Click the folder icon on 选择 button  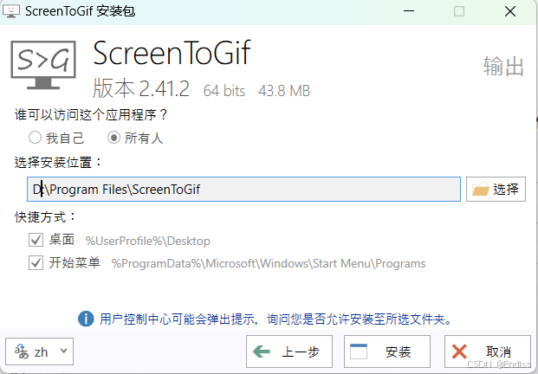480,189
